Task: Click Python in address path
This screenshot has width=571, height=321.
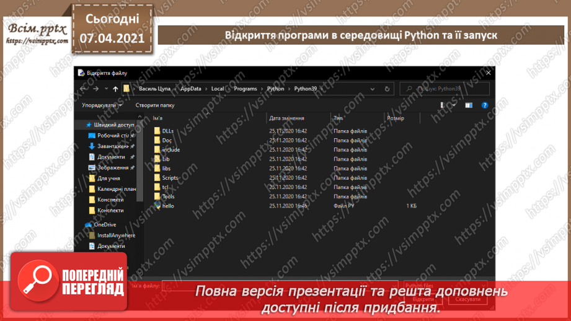Action: (275, 89)
